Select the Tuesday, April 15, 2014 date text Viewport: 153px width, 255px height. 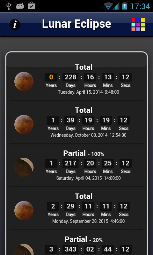88,92
